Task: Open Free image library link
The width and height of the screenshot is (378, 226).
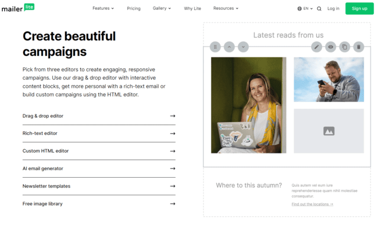Action: click(x=99, y=204)
